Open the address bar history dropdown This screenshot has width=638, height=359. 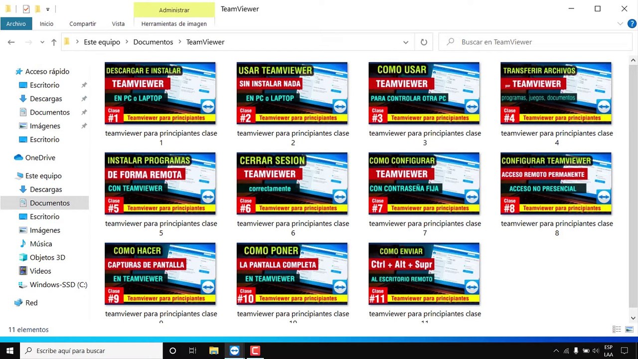click(406, 42)
